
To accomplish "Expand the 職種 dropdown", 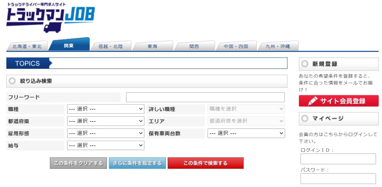I will click(x=106, y=109).
